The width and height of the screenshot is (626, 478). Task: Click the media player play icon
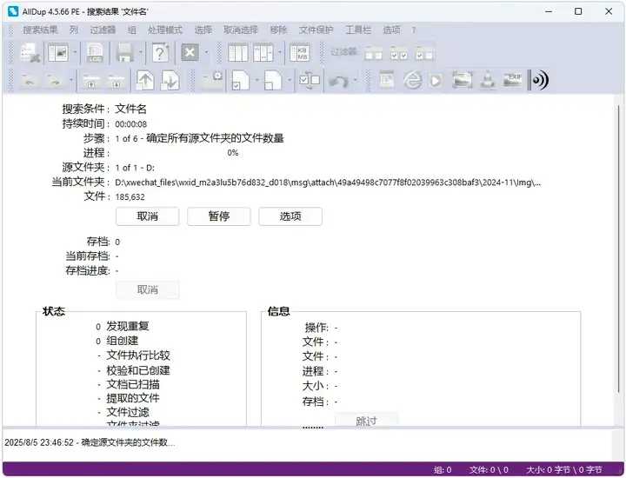[x=436, y=81]
